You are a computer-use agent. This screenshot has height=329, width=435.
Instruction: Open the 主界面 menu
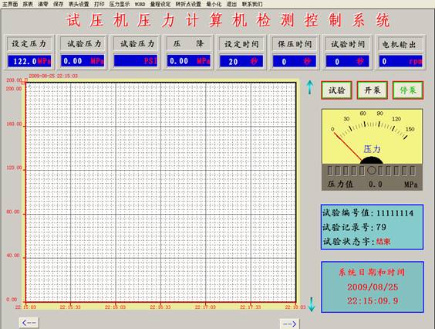point(10,4)
